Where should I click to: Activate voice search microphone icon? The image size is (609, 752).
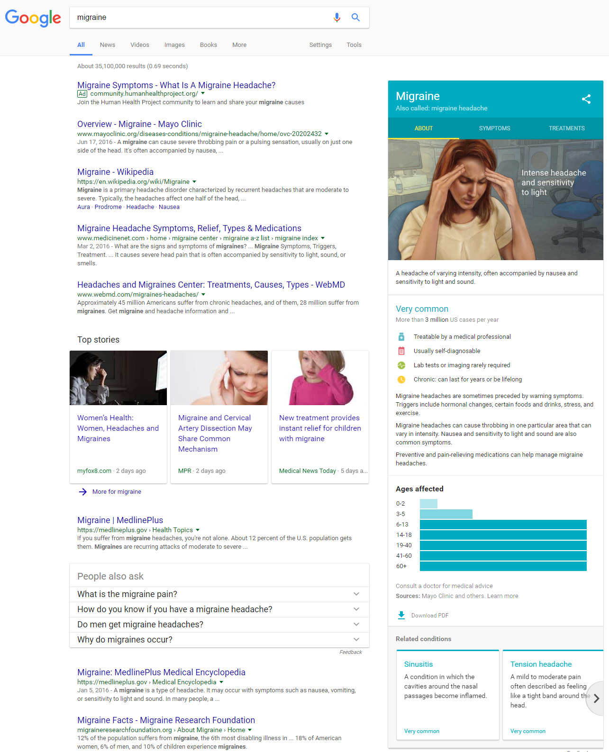click(x=336, y=18)
